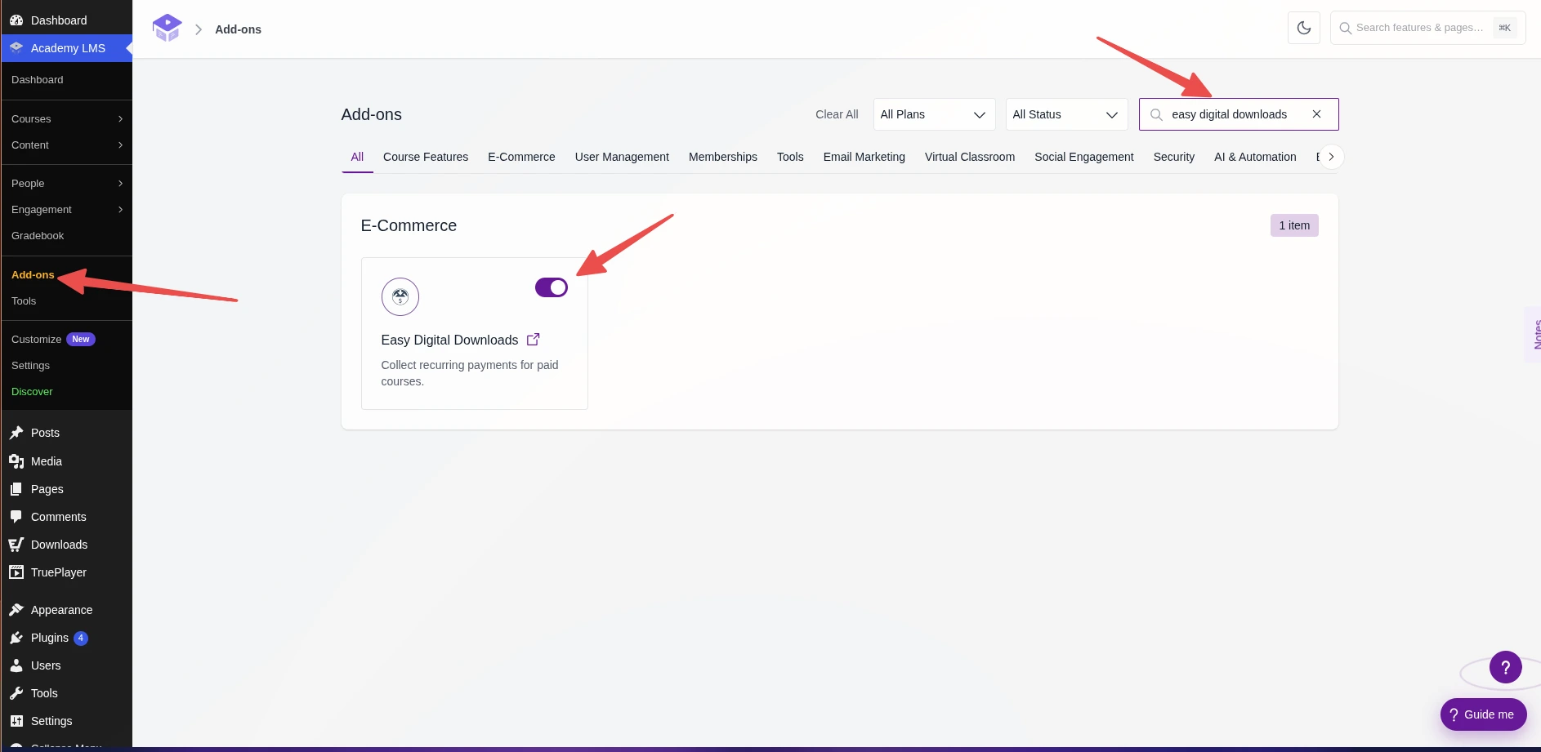The height and width of the screenshot is (752, 1541).
Task: Switch to the E-Commerce tab
Action: pos(521,157)
